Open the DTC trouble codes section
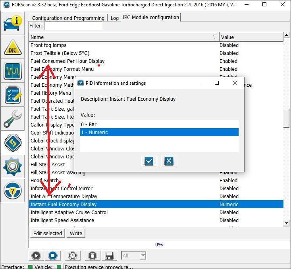Viewport: 291px width, 269px height. click(x=13, y=47)
